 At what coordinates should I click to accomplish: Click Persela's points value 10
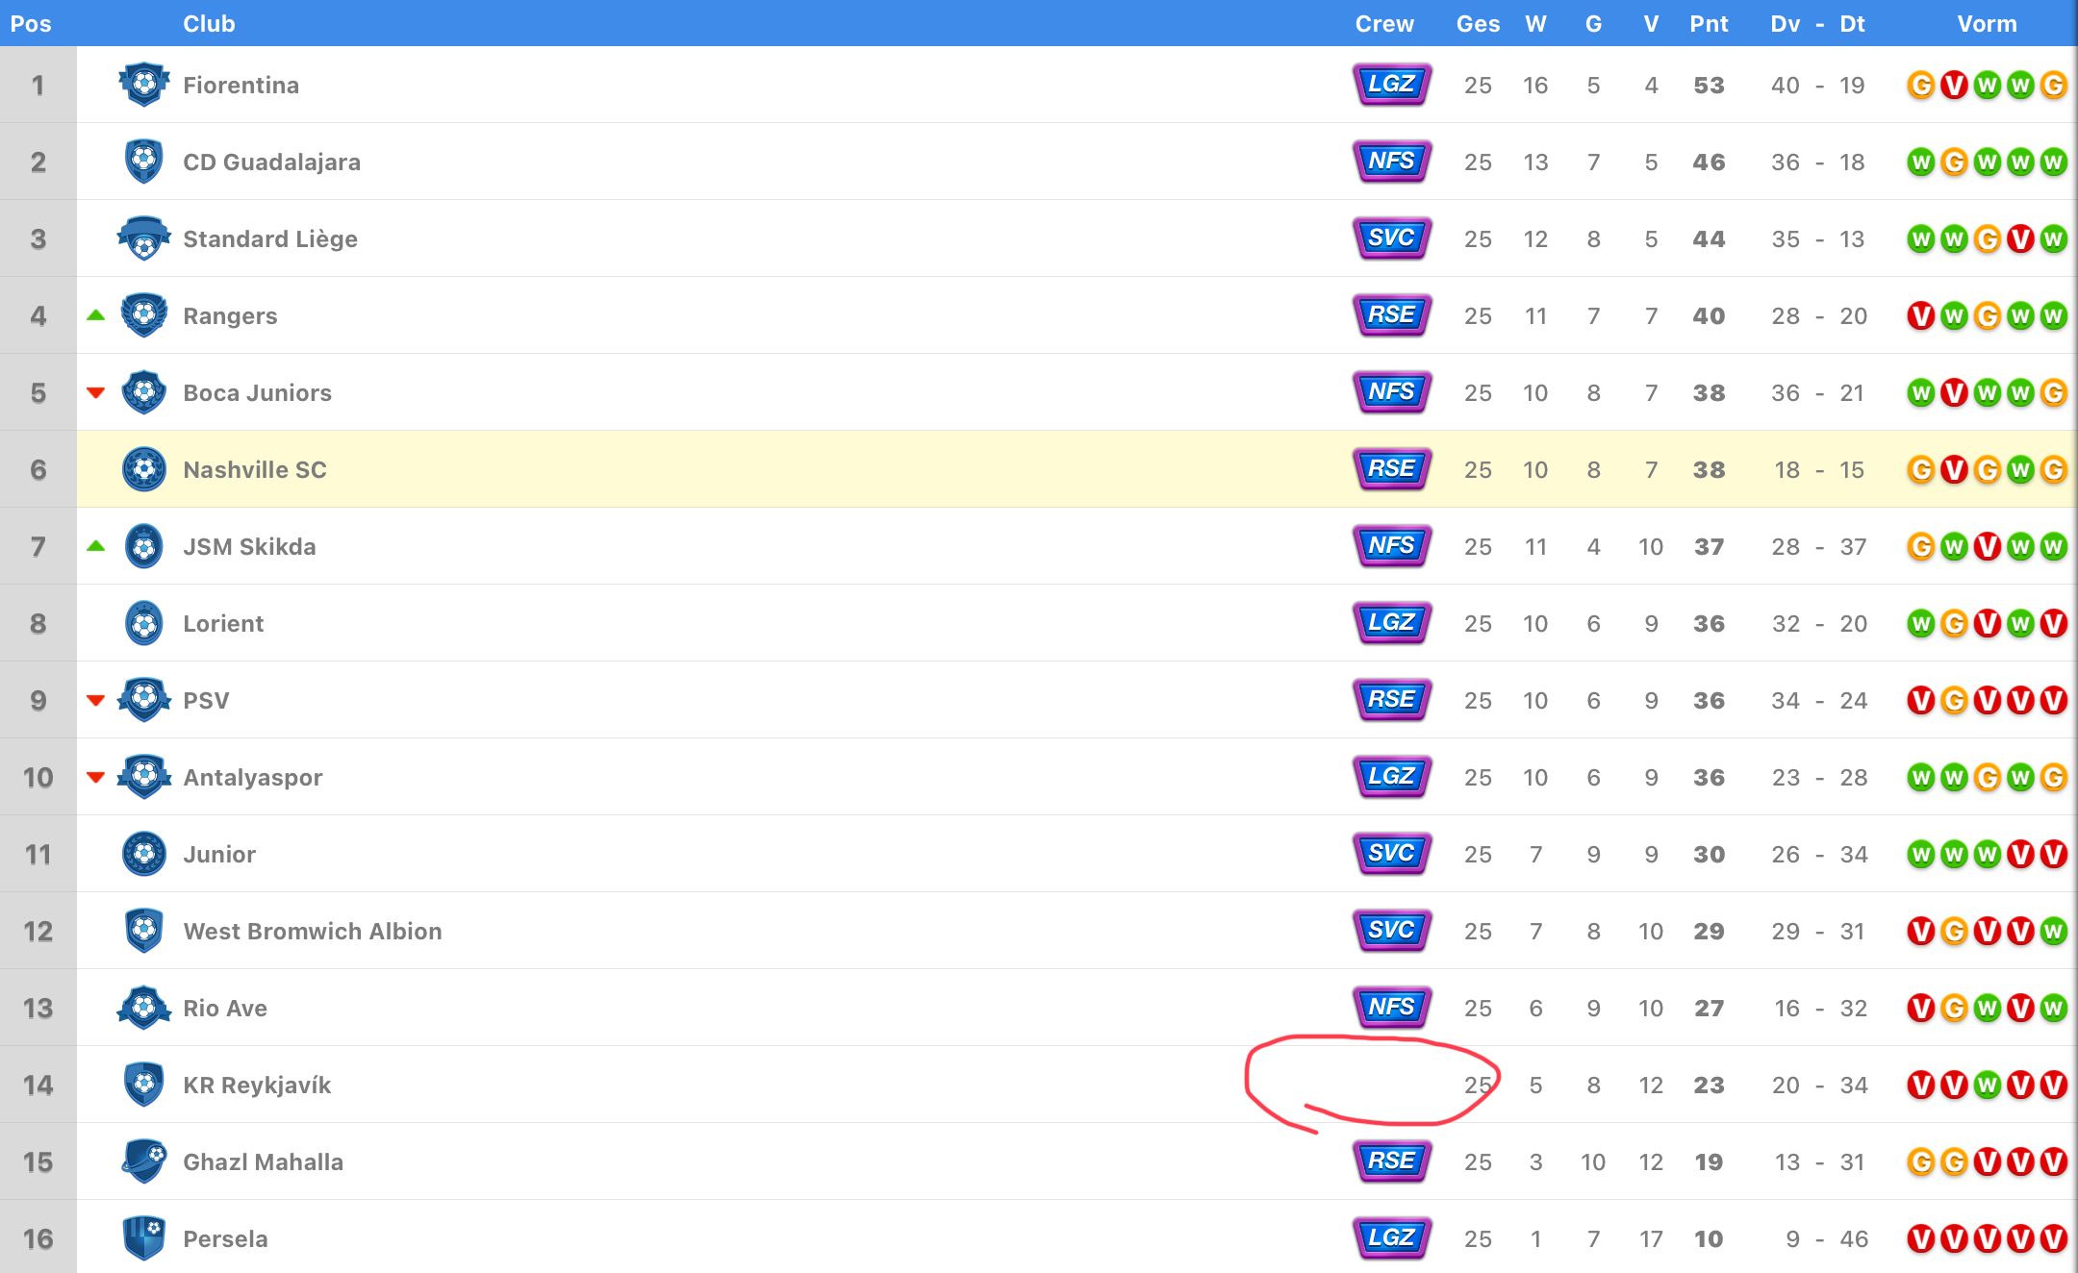coord(1709,1239)
